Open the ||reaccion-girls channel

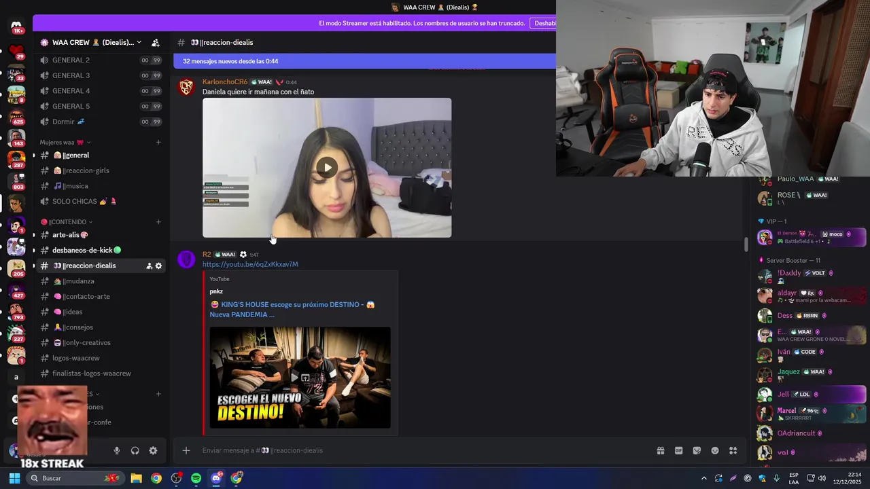(100, 170)
